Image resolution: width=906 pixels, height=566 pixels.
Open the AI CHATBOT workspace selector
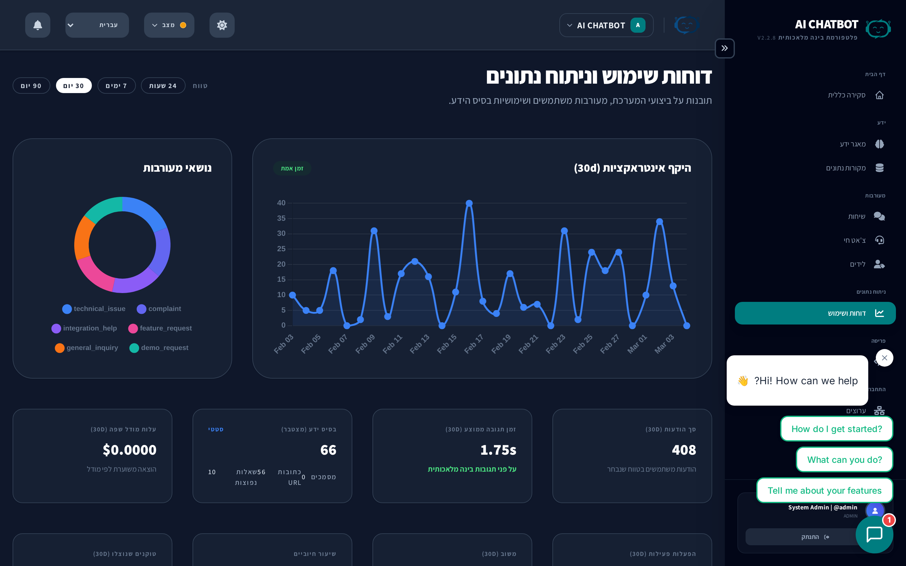606,25
